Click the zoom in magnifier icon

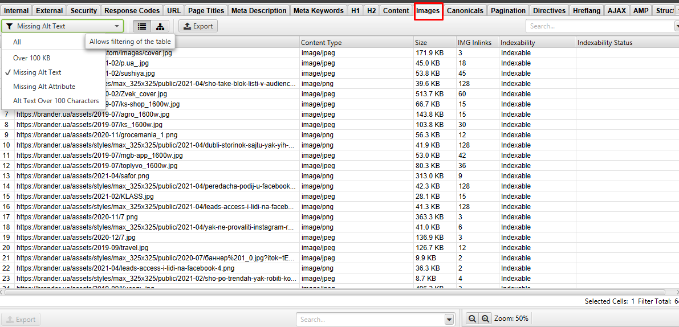pyautogui.click(x=485, y=319)
